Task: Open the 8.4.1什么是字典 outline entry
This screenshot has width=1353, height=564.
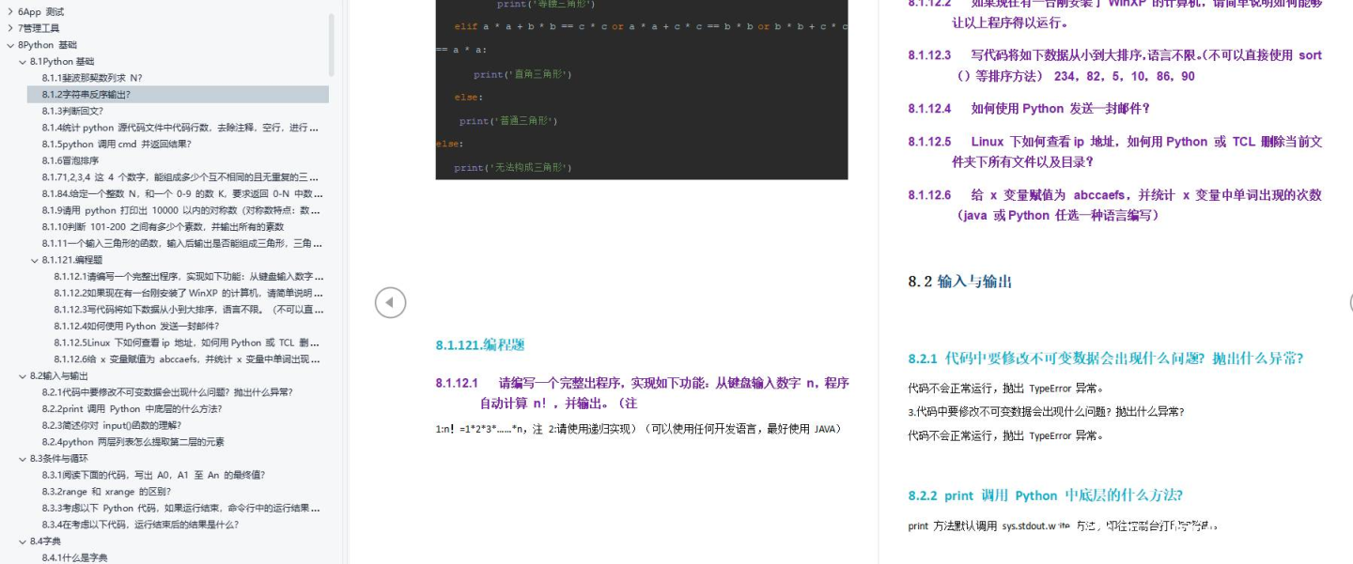Action: [x=75, y=557]
